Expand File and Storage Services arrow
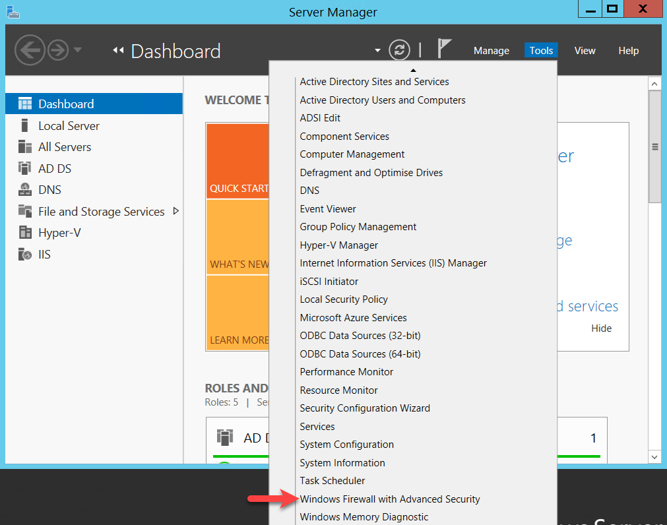This screenshot has width=667, height=525. [175, 211]
